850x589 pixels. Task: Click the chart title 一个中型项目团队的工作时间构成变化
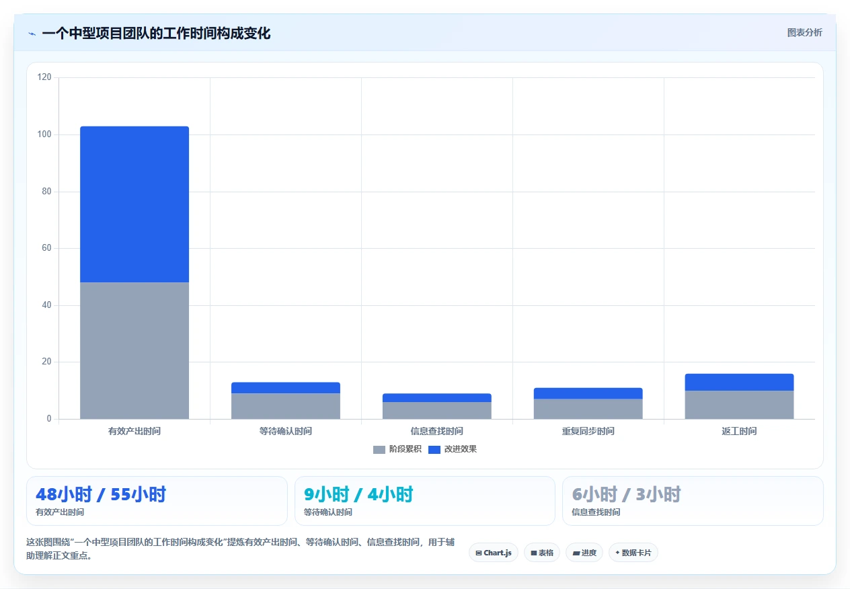point(156,33)
